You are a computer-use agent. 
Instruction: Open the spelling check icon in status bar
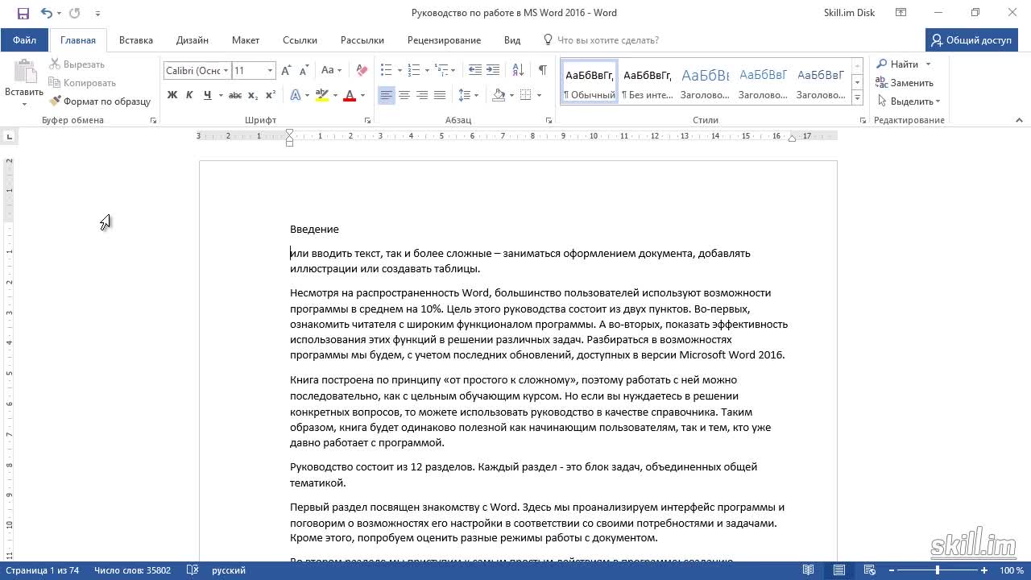(193, 570)
